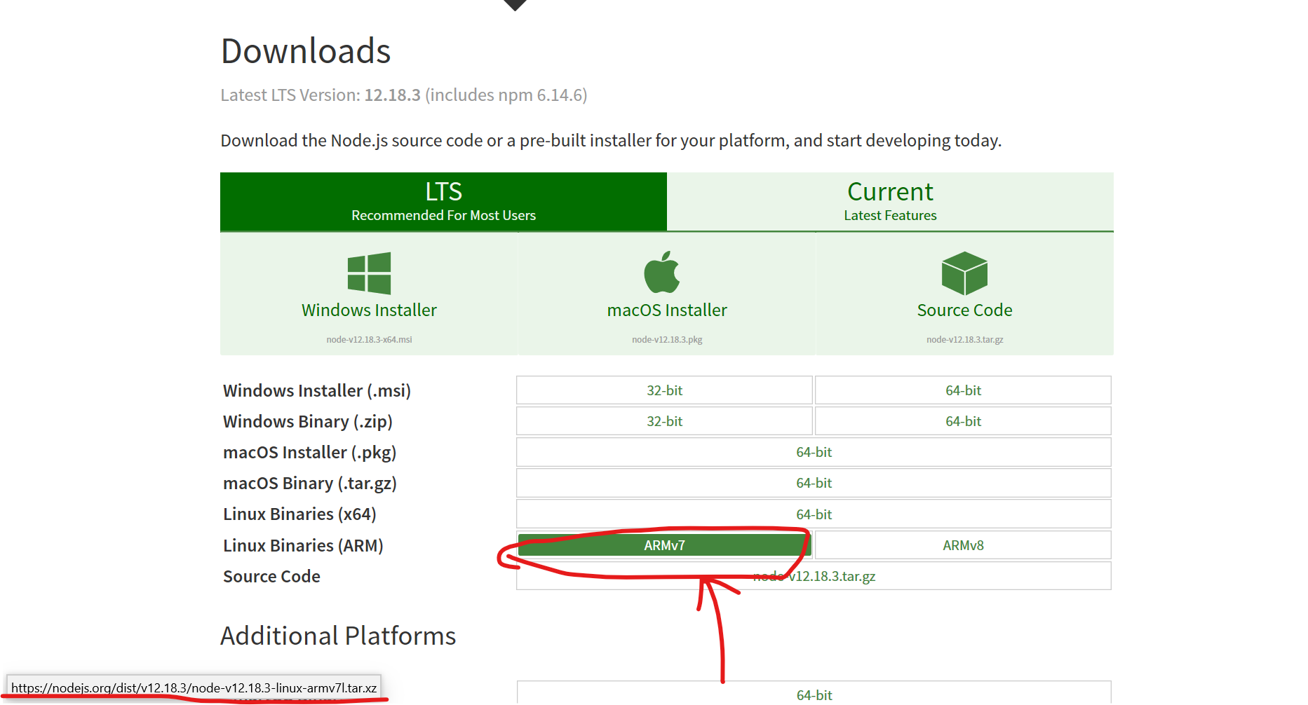
Task: Click the macOS Binary (.tar.gz) row label
Action: tap(310, 484)
